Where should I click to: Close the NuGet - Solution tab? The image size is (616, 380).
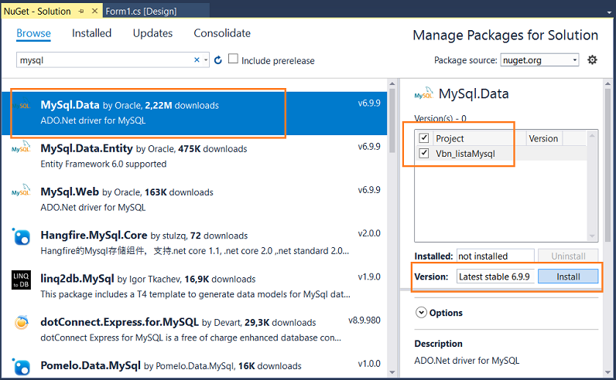point(94,11)
